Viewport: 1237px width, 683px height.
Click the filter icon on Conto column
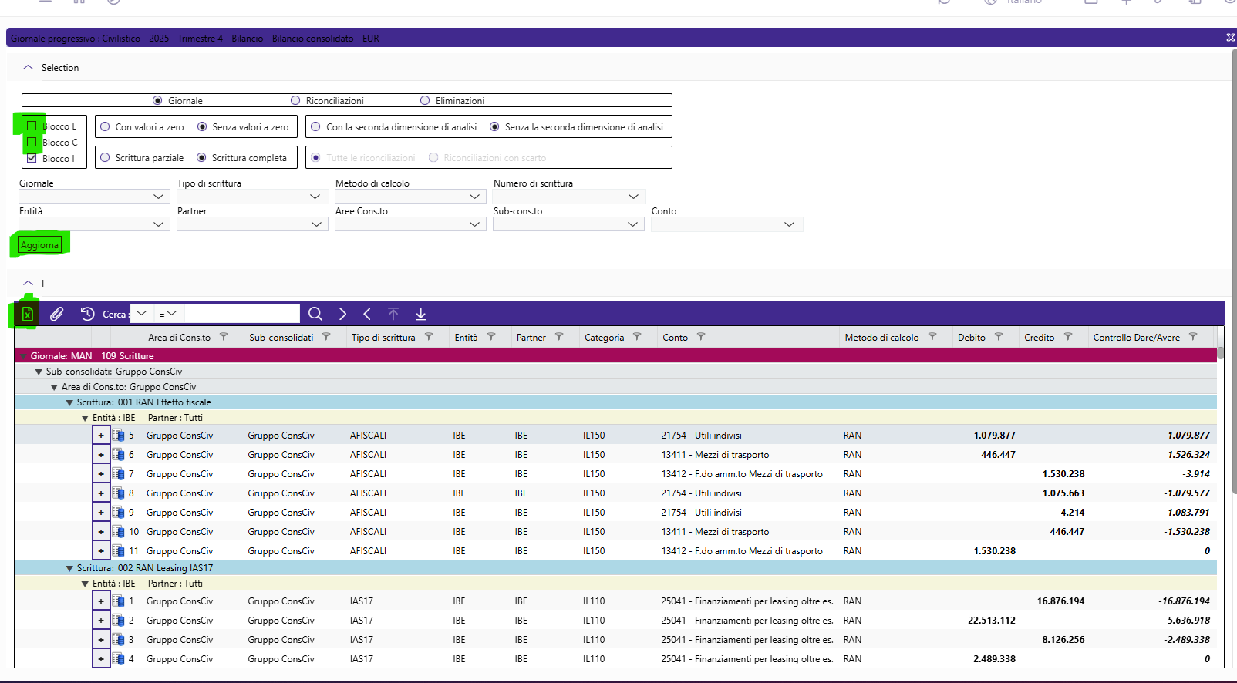(701, 337)
